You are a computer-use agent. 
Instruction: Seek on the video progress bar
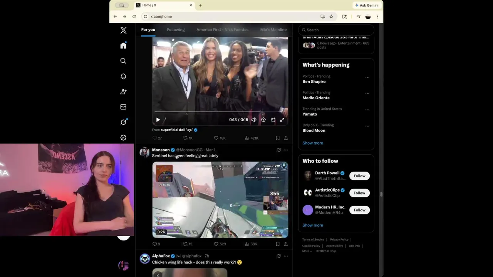coord(220,112)
